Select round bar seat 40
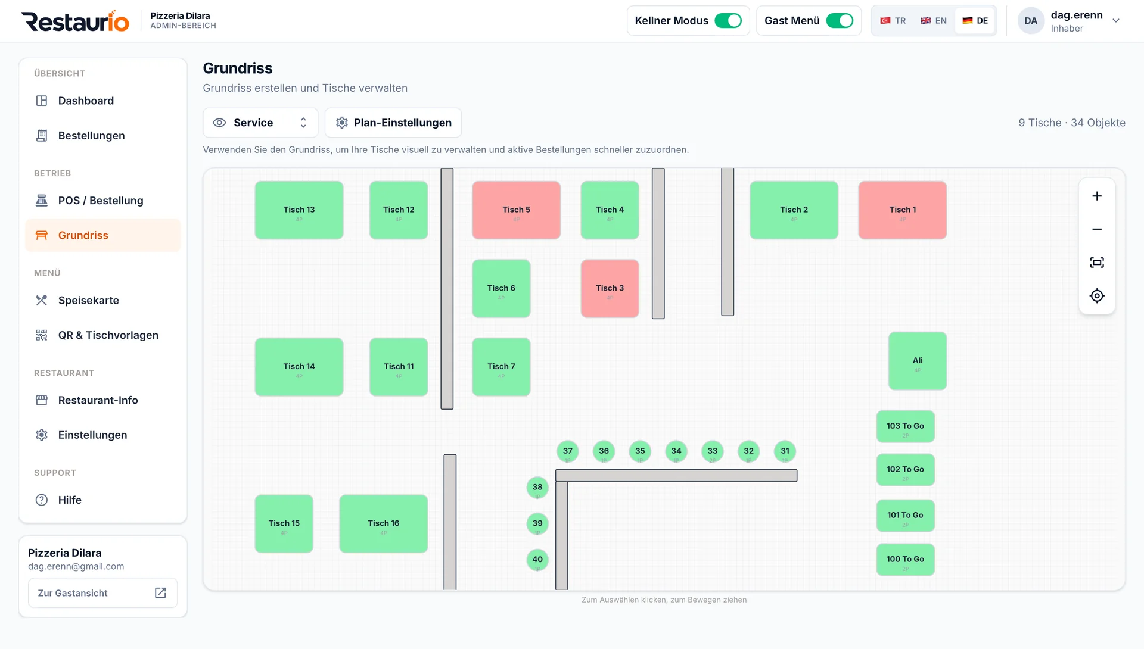This screenshot has height=649, width=1144. coord(537,560)
